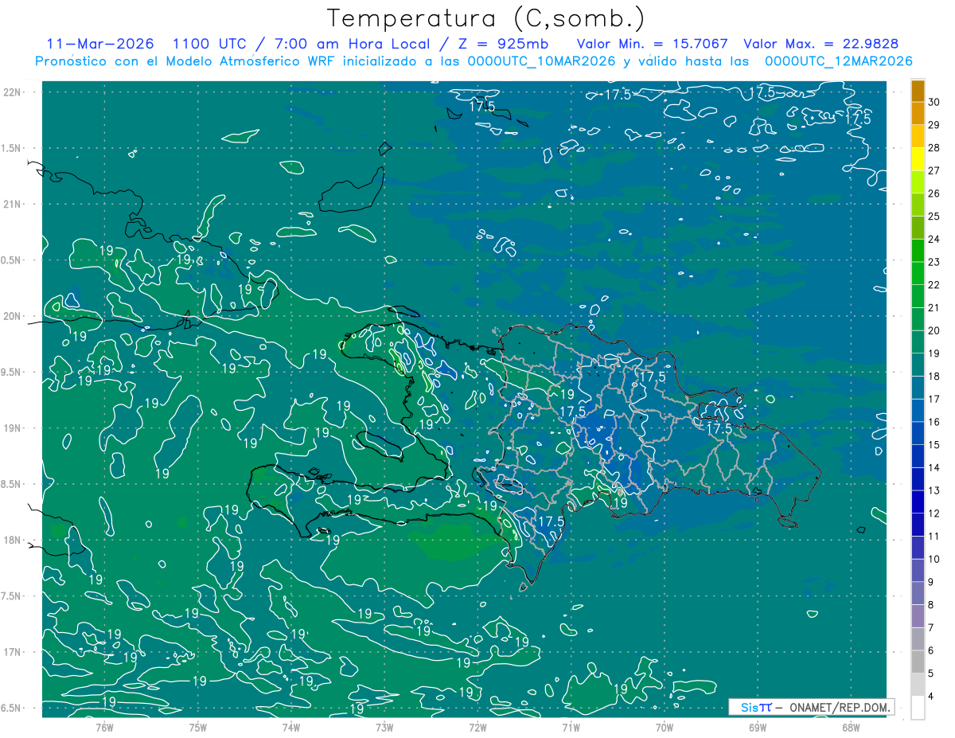This screenshot has height=738, width=955.
Task: Click the yellow swatch between 27 and 28
Action: click(x=918, y=158)
